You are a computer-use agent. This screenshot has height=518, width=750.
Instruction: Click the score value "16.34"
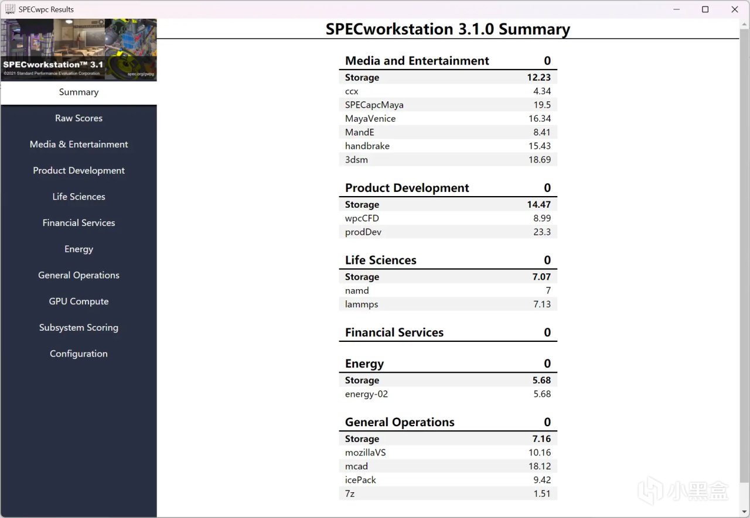pos(540,119)
